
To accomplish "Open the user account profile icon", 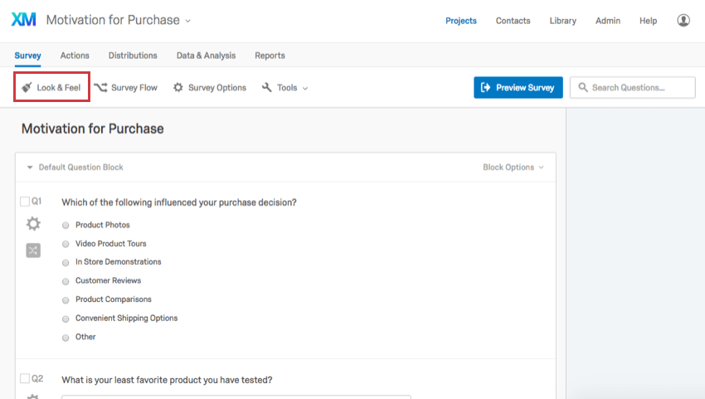I will (683, 20).
